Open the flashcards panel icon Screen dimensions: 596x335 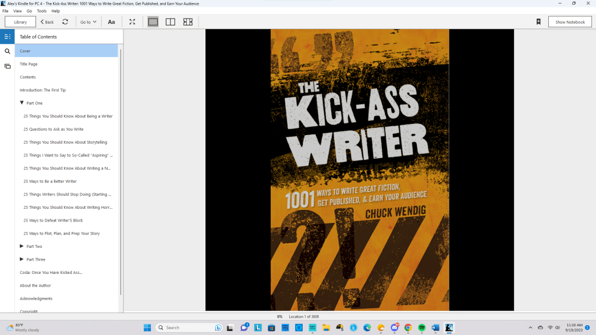click(8, 66)
